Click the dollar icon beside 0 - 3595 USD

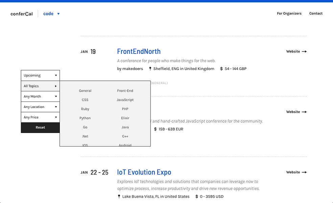[x=197, y=197]
